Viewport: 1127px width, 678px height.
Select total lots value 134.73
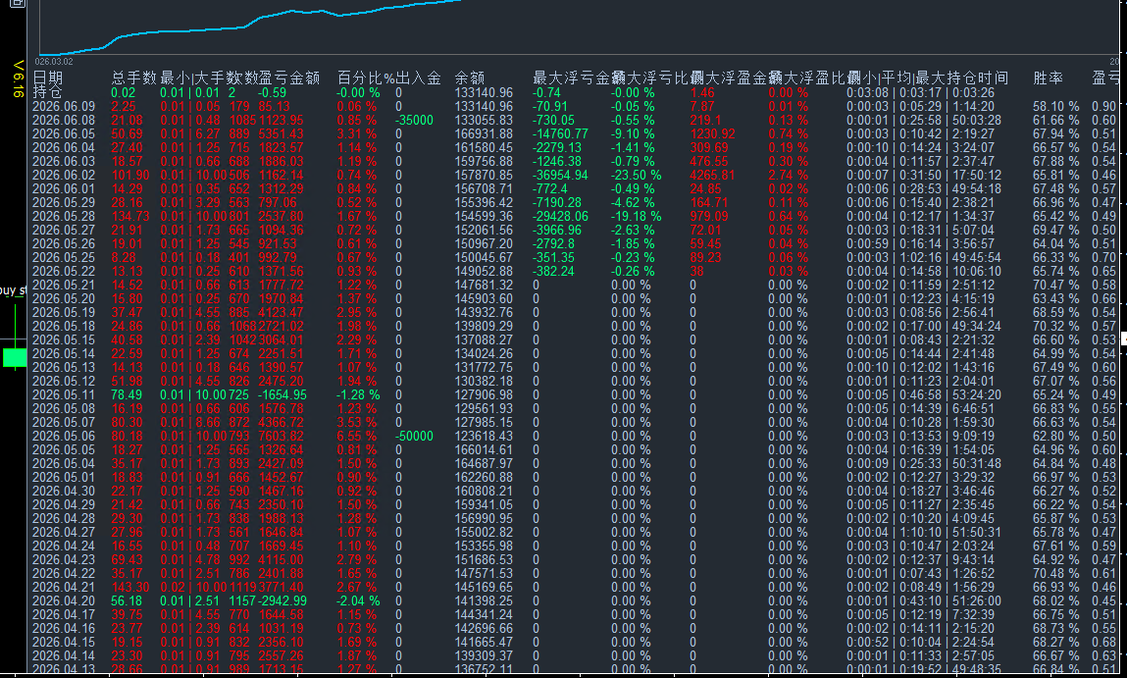130,217
